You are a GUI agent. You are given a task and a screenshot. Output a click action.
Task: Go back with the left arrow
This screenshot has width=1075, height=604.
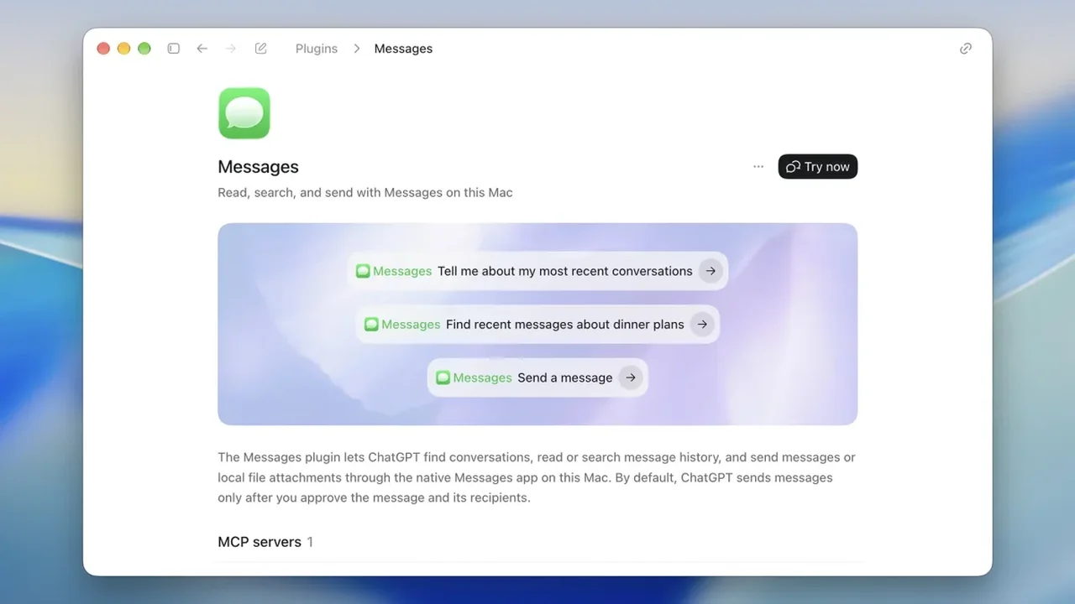point(202,49)
